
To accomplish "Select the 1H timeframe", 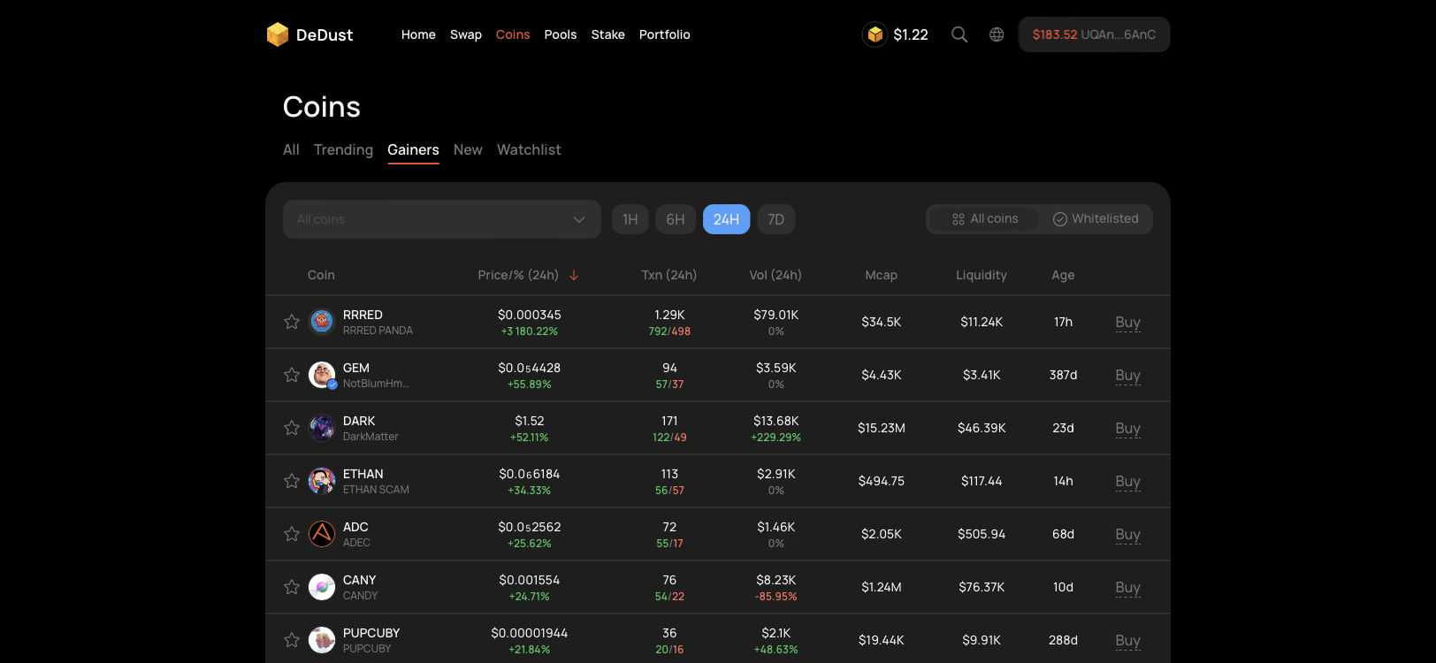I will click(630, 219).
